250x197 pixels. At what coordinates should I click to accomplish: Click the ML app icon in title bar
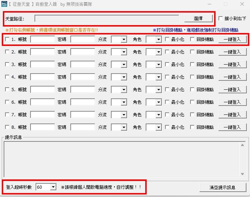(4, 4)
